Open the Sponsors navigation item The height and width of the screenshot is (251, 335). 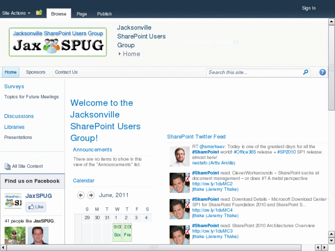tap(35, 72)
